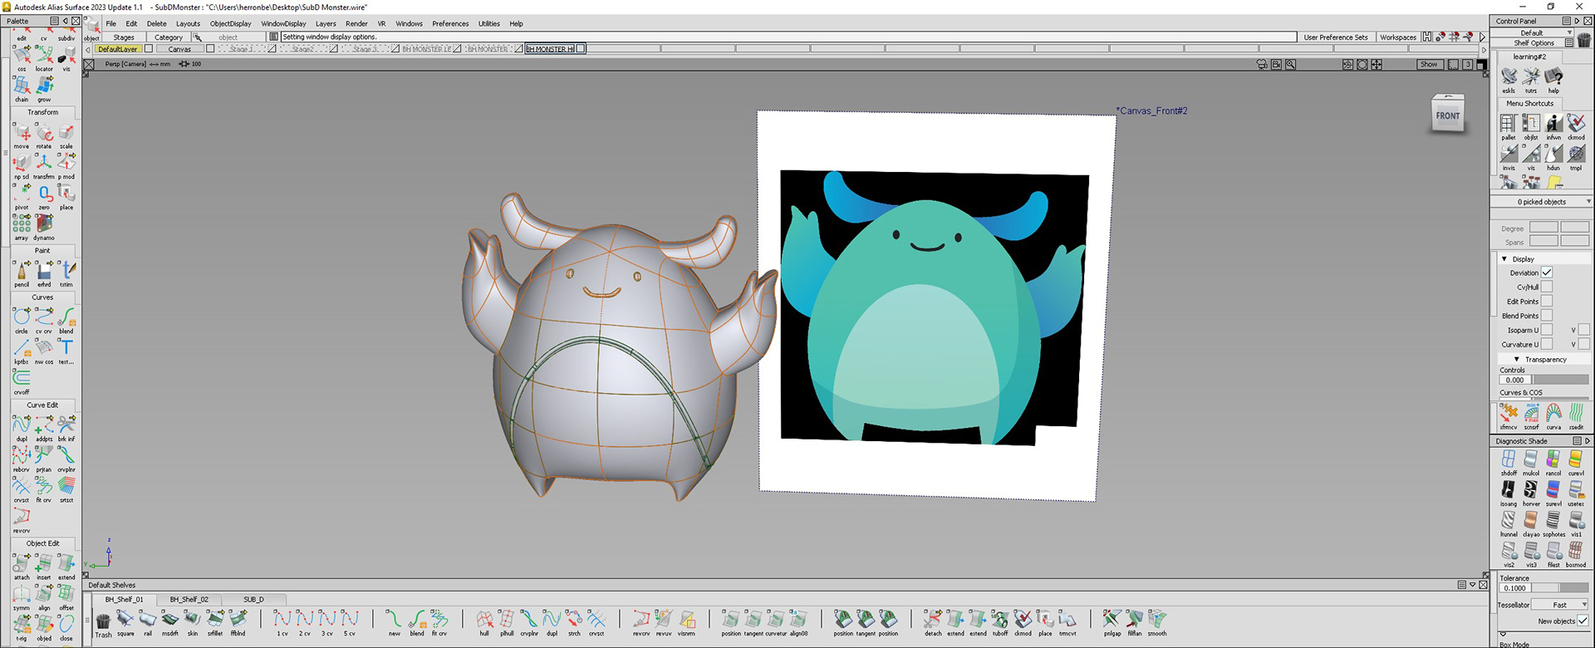The width and height of the screenshot is (1595, 648).
Task: Switch to the BH_Shelf_02 tab
Action: pos(189,599)
